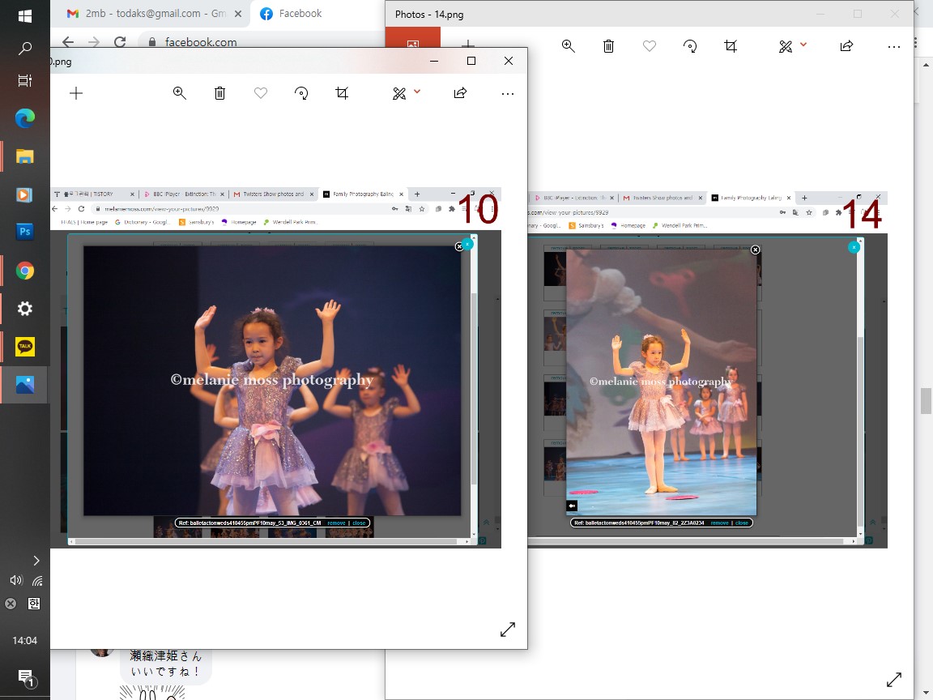Show the taskbar clock 14:04
933x700 pixels.
[24, 641]
